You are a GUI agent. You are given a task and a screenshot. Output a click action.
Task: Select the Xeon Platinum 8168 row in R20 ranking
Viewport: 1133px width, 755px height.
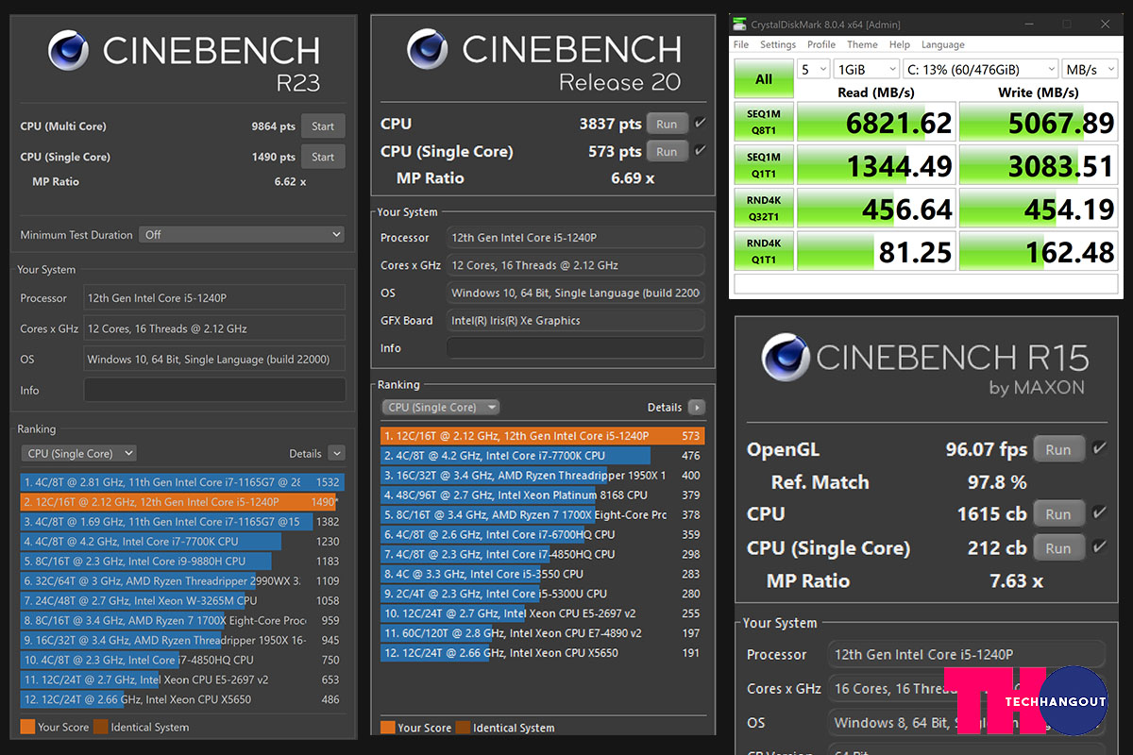coord(542,495)
